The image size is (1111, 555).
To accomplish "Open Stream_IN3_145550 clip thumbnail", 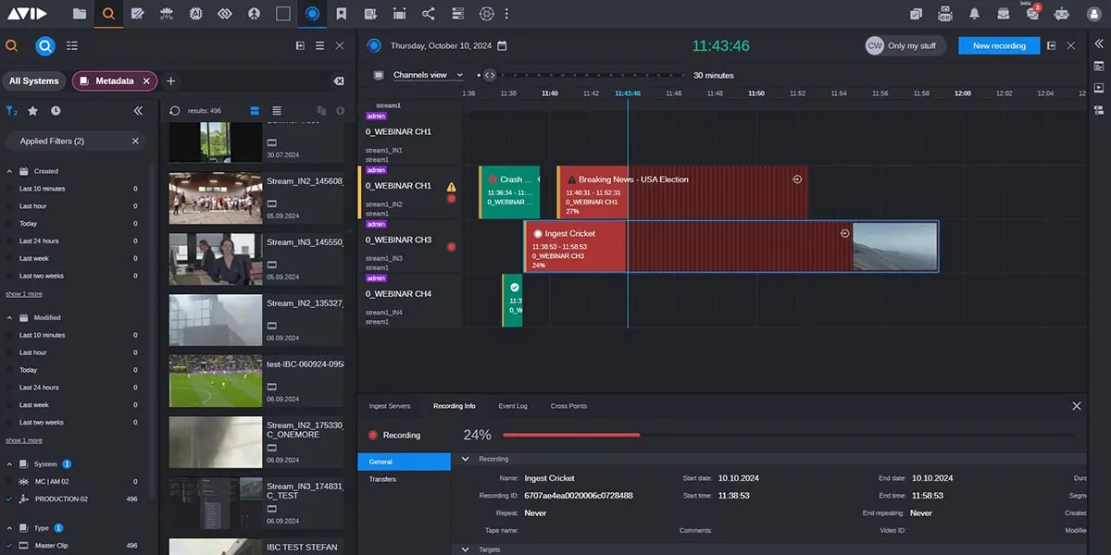I will tap(215, 258).
